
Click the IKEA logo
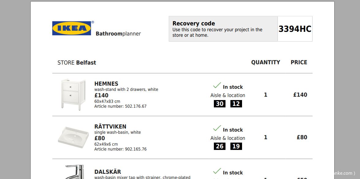pyautogui.click(x=72, y=28)
